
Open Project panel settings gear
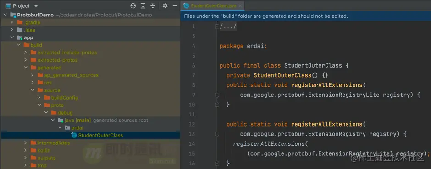[165, 6]
